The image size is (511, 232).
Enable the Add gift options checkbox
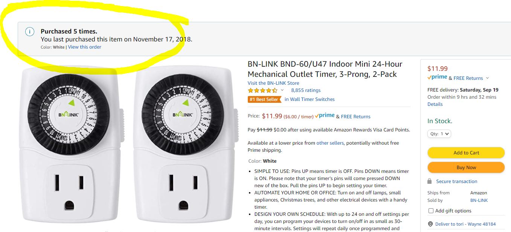coord(431,211)
